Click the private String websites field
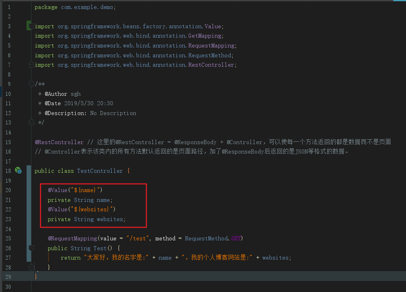Screen dimensions: 406x292 pyautogui.click(x=87, y=219)
